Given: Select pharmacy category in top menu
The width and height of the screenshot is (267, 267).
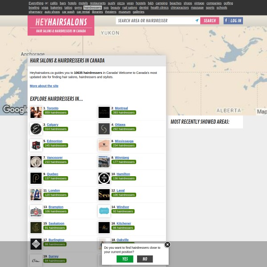Looking at the screenshot, I should tap(36, 12).
